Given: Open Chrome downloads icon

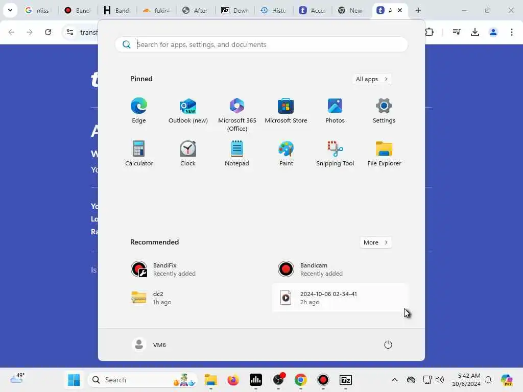Looking at the screenshot, I should [474, 32].
